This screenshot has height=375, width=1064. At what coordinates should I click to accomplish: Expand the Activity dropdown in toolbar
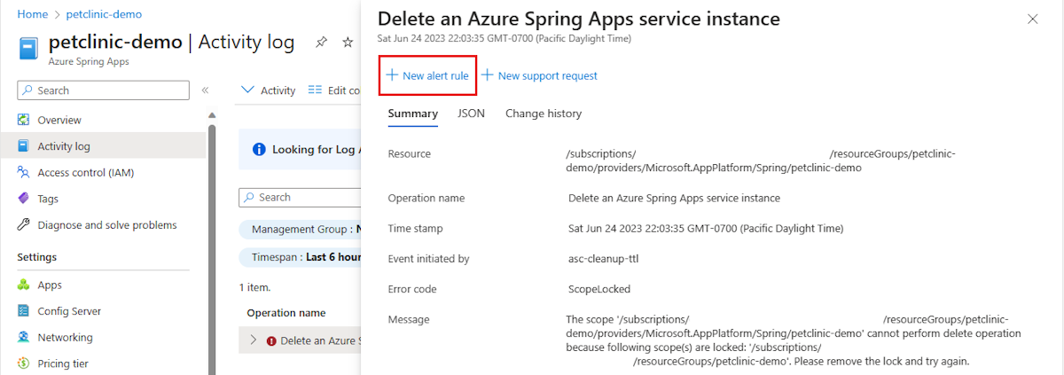point(269,90)
